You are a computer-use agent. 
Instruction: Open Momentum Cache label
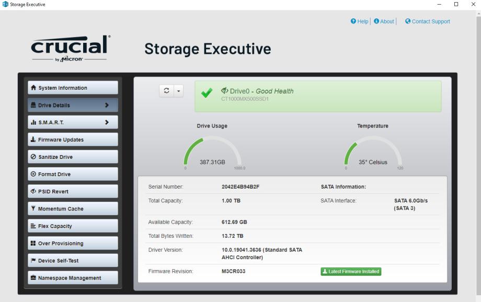61,209
